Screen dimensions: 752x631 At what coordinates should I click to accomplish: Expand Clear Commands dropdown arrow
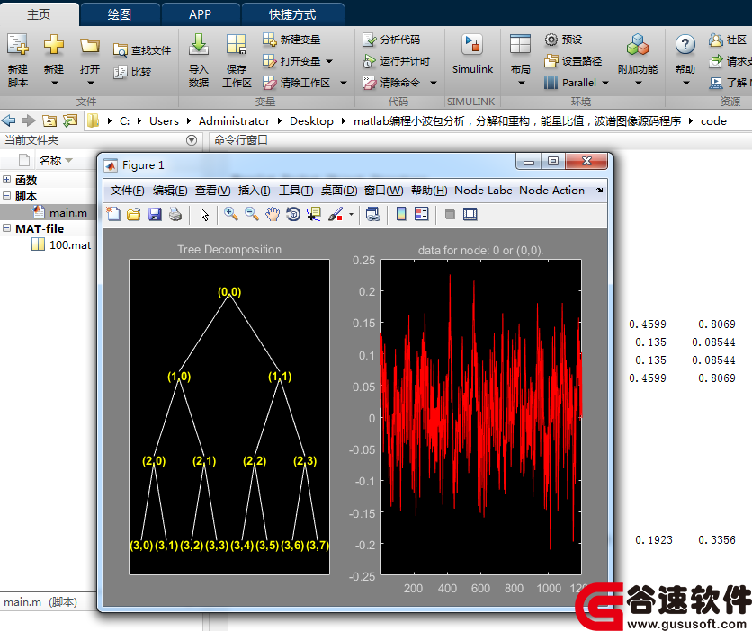434,83
